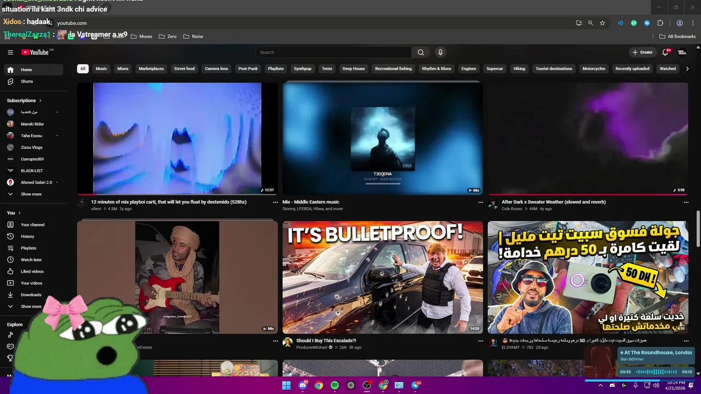Open the YouTube hamburger guide menu
The width and height of the screenshot is (701, 394).
[x=10, y=53]
